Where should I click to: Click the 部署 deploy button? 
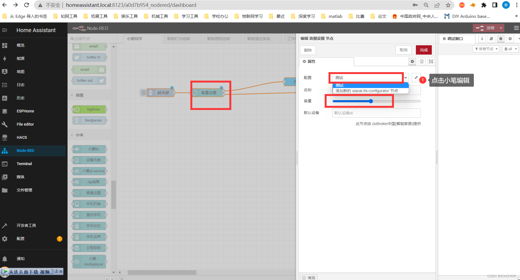(x=485, y=28)
